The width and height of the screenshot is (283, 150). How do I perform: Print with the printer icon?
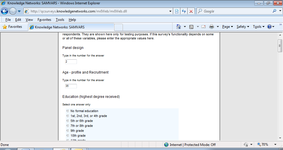[211, 27]
